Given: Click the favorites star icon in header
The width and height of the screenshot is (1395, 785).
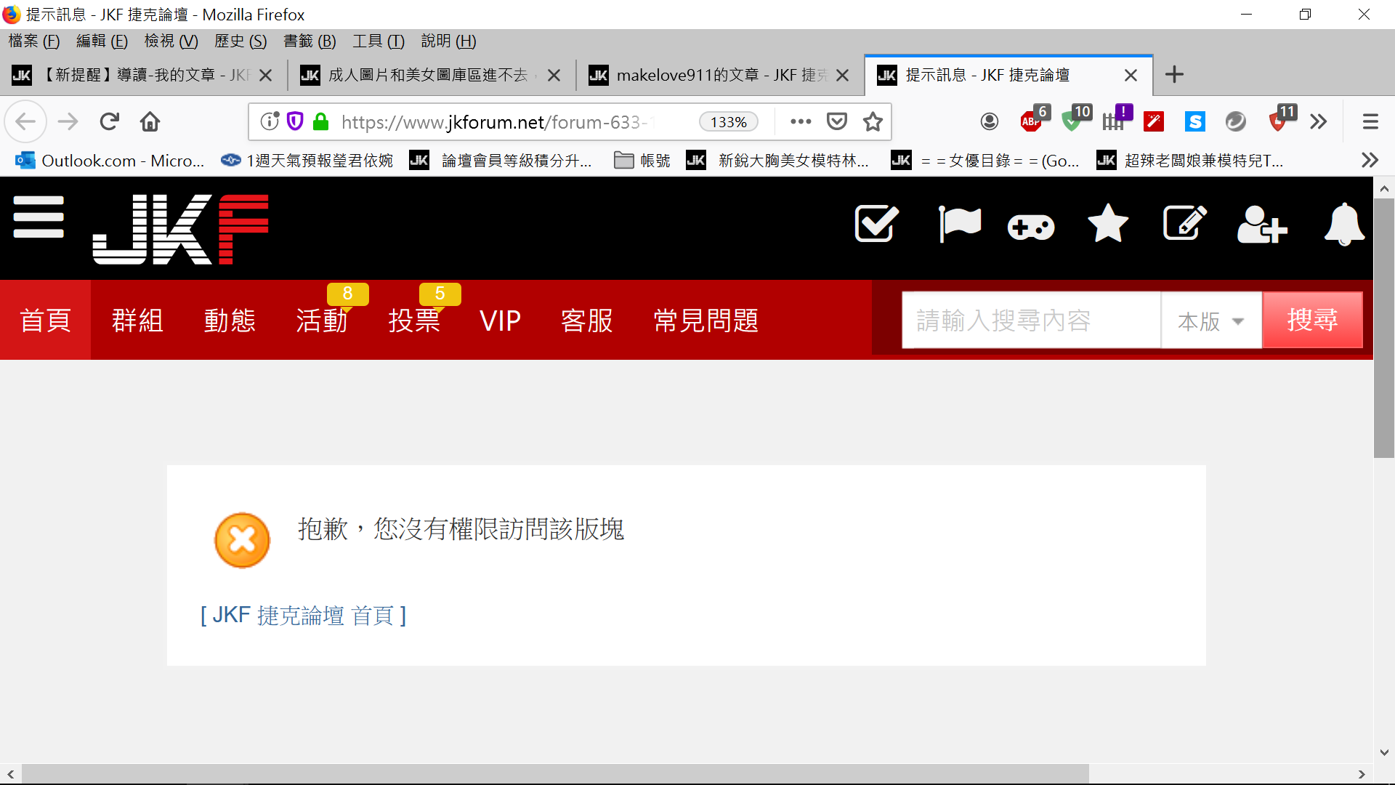Looking at the screenshot, I should tap(1108, 224).
